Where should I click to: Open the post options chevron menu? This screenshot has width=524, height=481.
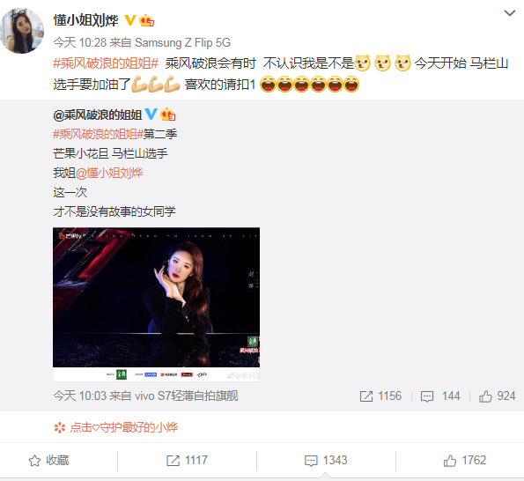coord(509,13)
